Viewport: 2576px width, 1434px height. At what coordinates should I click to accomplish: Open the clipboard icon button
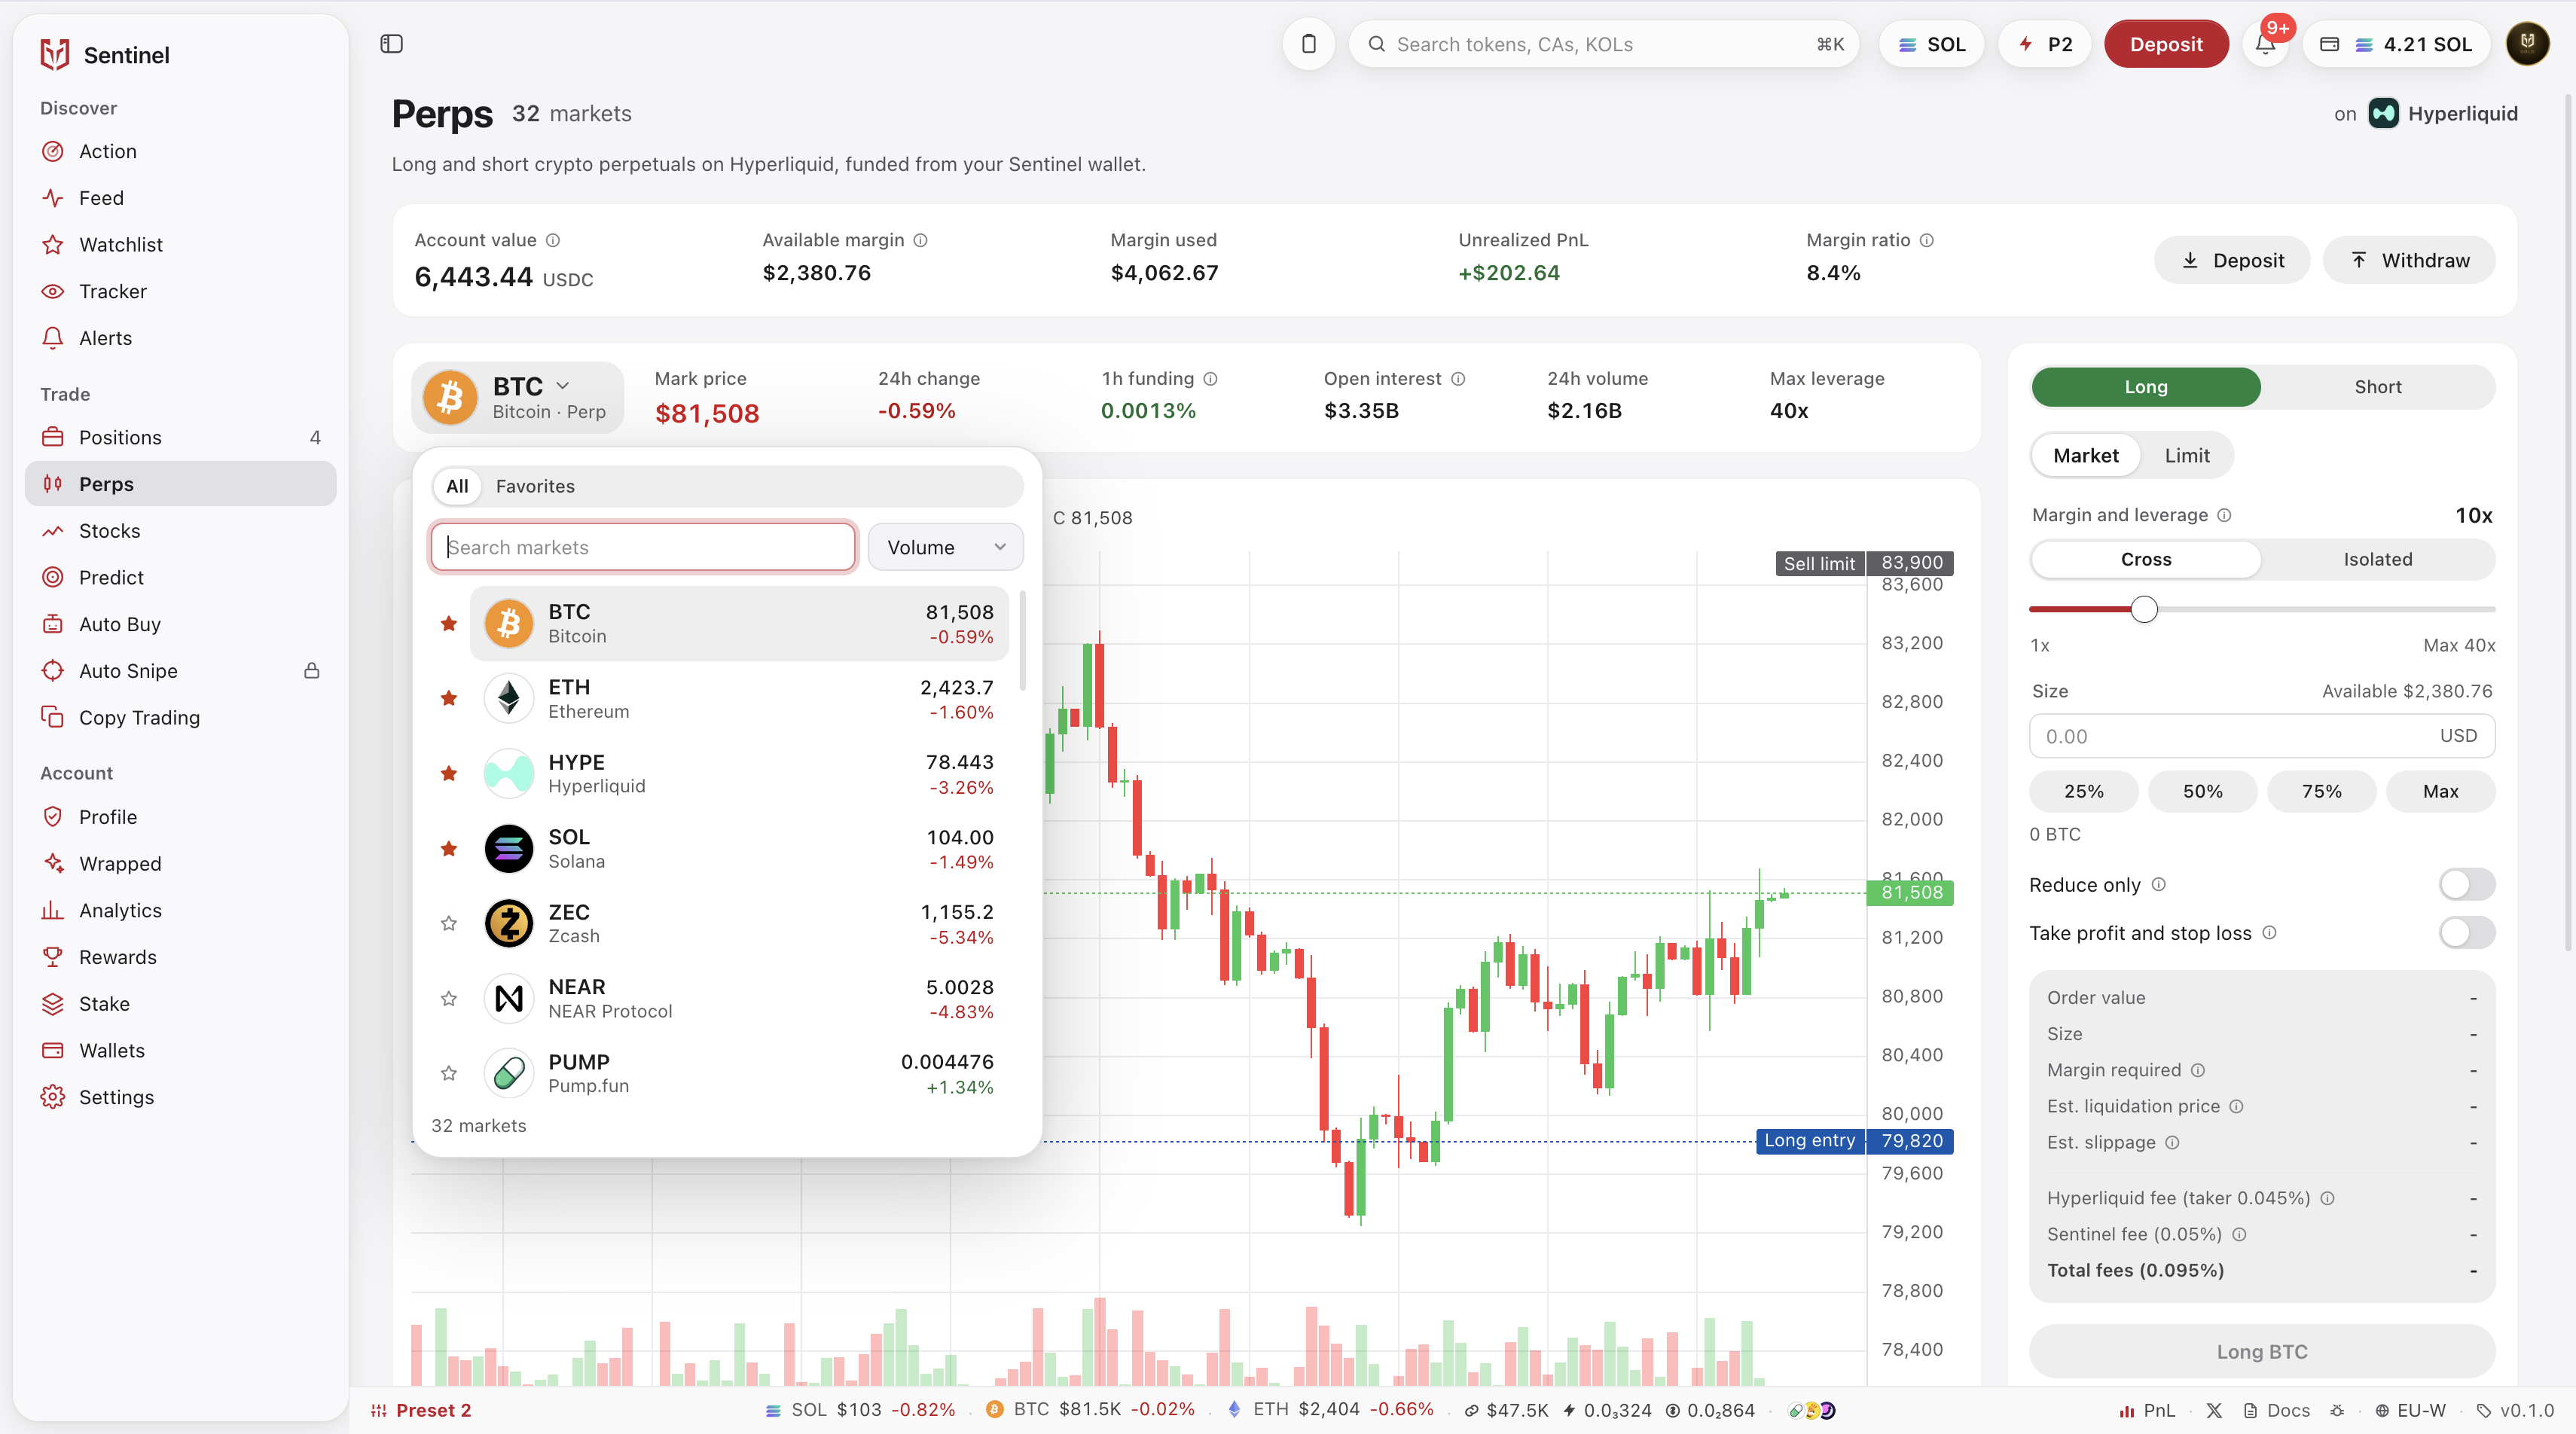tap(1308, 44)
